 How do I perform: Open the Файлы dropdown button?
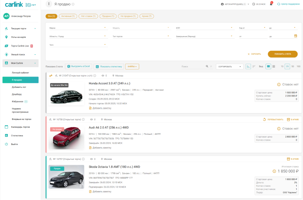click(x=132, y=66)
